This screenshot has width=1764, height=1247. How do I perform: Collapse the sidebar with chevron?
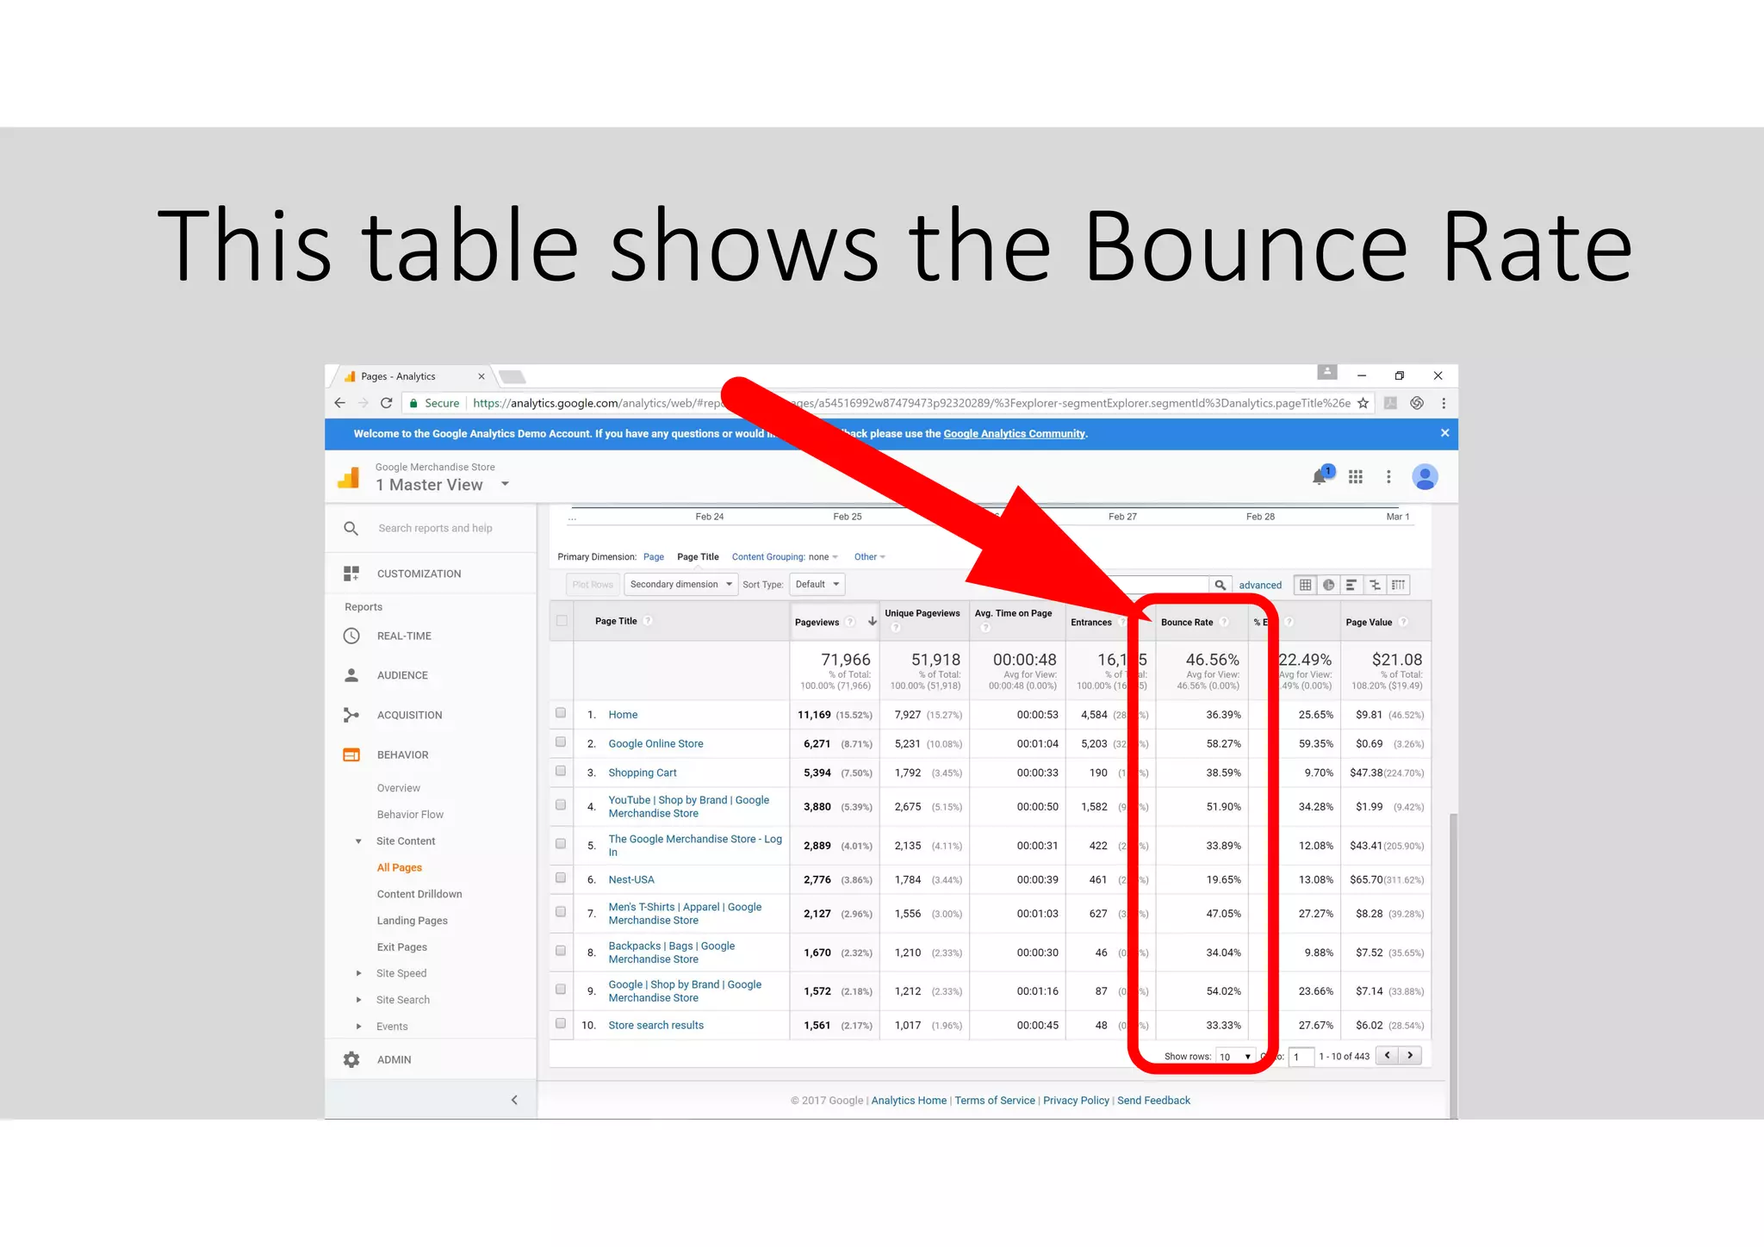tap(514, 1100)
